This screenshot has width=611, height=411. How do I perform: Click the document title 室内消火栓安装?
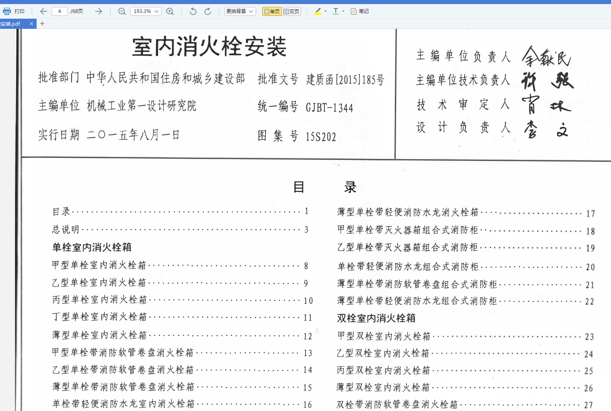coord(209,47)
